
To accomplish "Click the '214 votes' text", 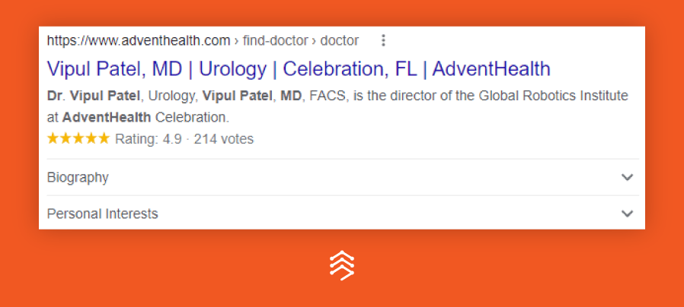I will point(224,139).
